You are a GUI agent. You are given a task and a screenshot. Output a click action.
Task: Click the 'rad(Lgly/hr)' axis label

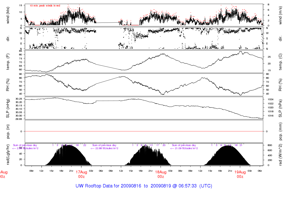coord(8,155)
